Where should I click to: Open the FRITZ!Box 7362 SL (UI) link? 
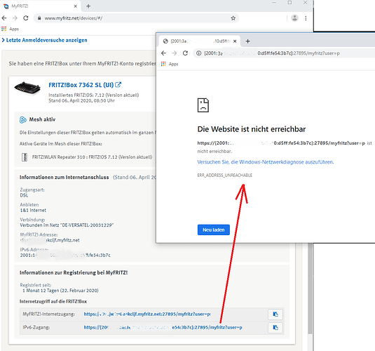(81, 85)
